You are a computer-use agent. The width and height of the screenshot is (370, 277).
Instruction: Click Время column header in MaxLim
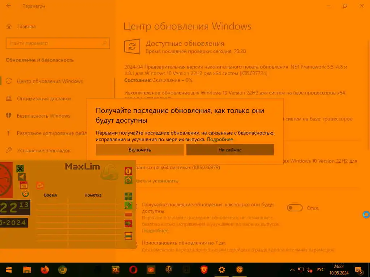coord(50,195)
